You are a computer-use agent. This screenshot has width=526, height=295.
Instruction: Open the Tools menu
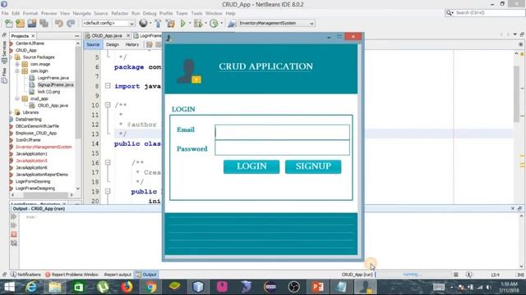[196, 13]
